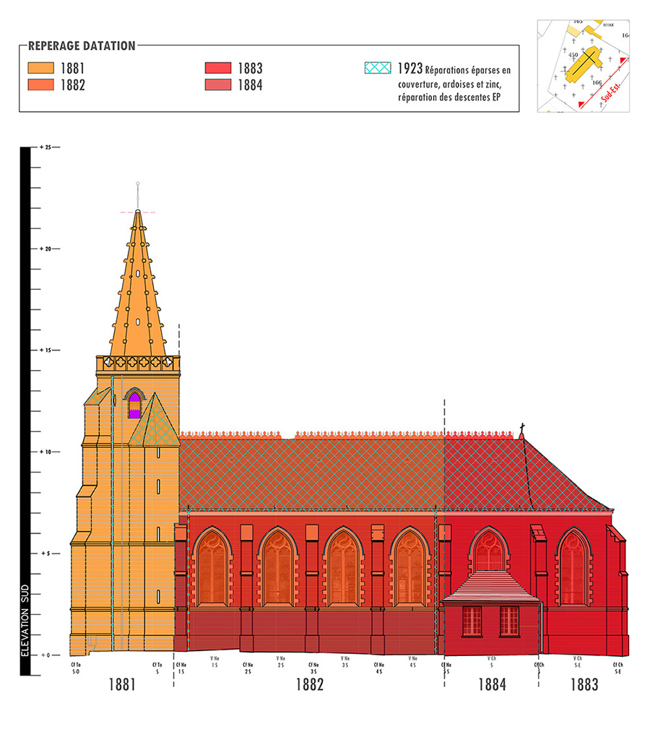Click the cross atop the nave roof
The height and width of the screenshot is (732, 650).
(521, 429)
